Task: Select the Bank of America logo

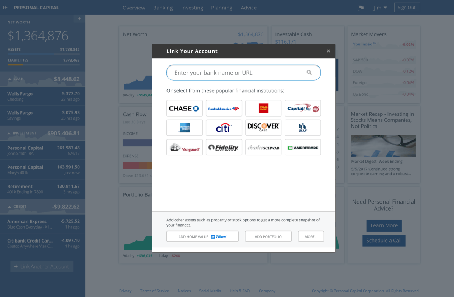Action: point(224,108)
